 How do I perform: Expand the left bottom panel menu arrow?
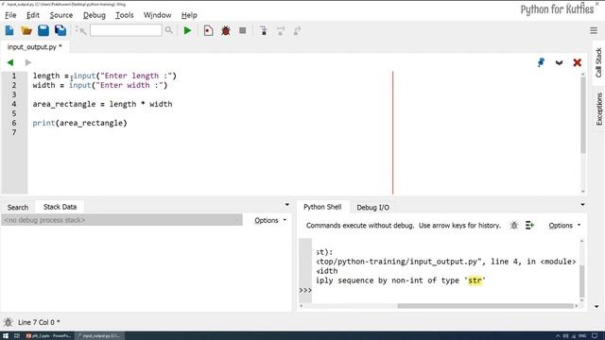pyautogui.click(x=287, y=205)
